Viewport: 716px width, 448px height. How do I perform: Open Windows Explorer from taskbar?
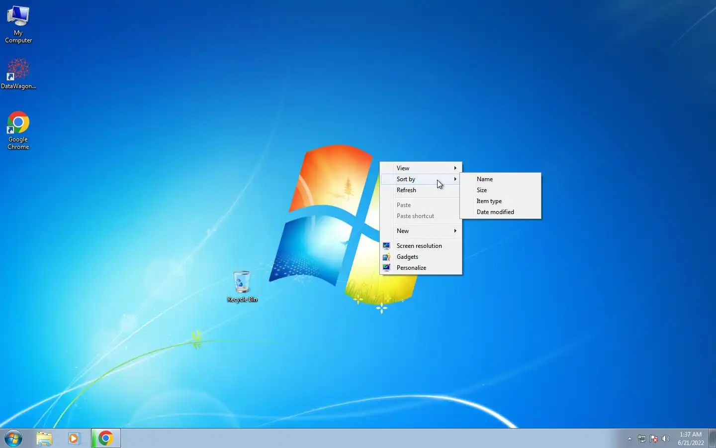(44, 439)
